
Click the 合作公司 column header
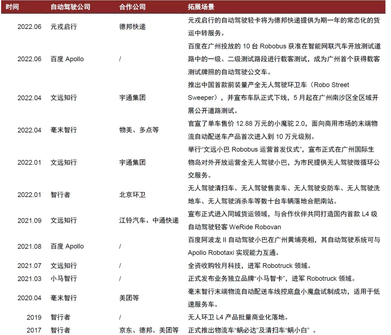pyautogui.click(x=133, y=7)
